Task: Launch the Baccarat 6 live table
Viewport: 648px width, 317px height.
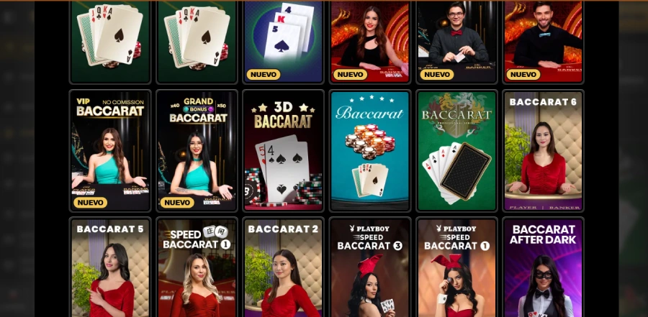Action: point(543,151)
